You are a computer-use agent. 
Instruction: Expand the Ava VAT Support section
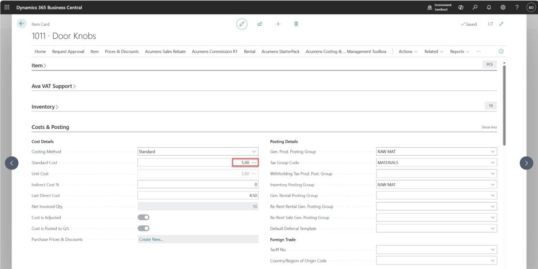[x=54, y=86]
